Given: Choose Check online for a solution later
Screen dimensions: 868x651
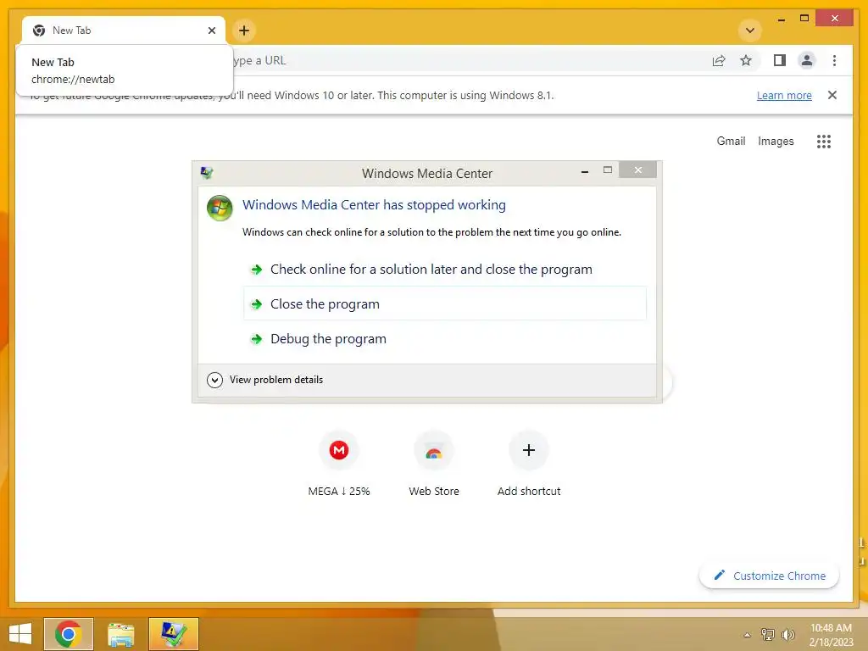Looking at the screenshot, I should (x=444, y=270).
